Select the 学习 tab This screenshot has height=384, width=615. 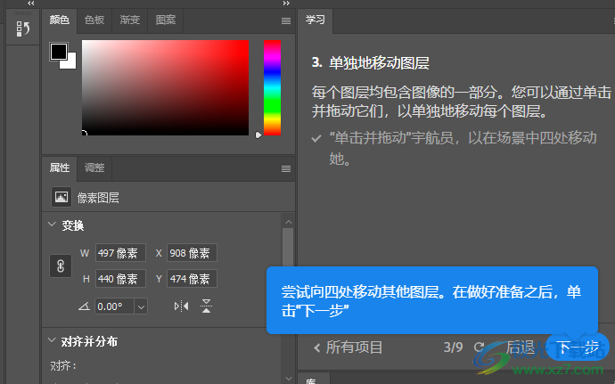[316, 20]
